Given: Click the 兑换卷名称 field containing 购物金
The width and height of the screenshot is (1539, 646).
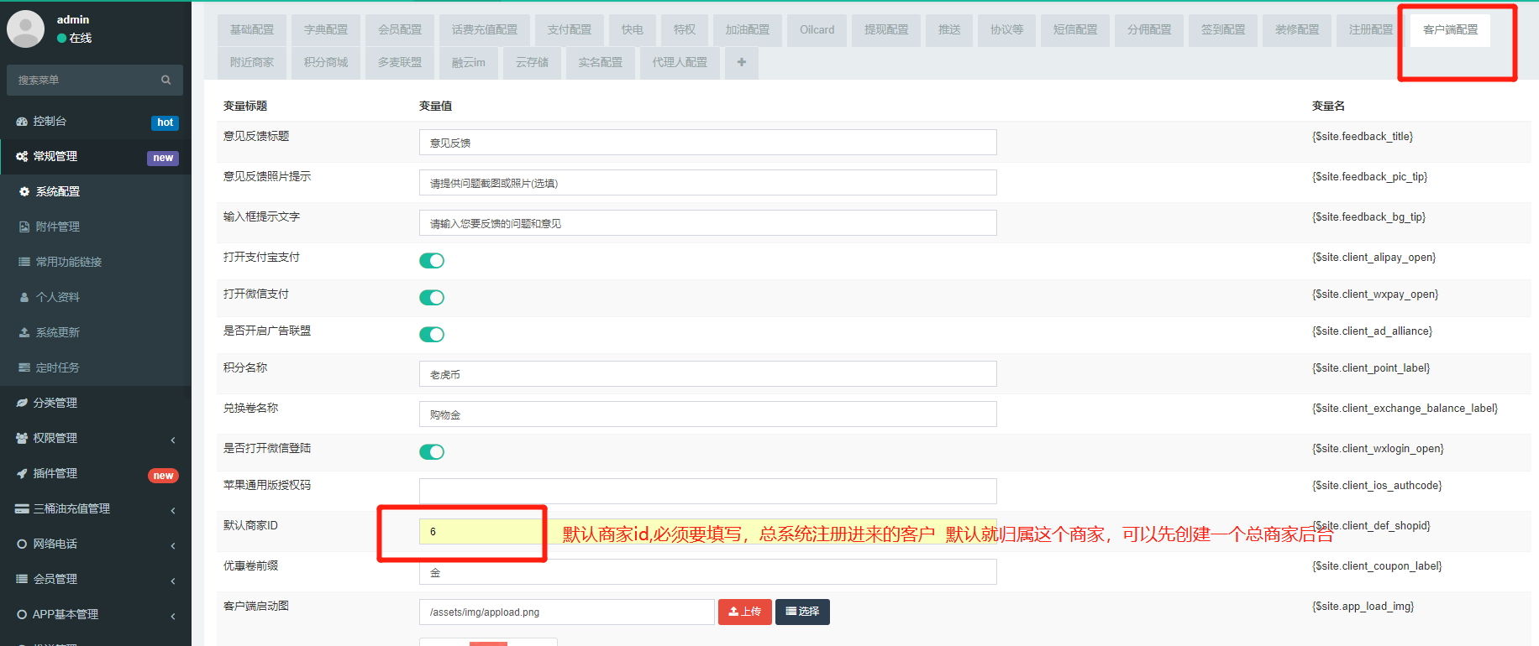Looking at the screenshot, I should 708,414.
